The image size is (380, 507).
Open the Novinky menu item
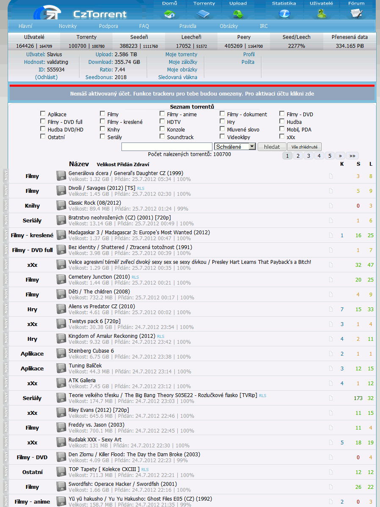[68, 26]
